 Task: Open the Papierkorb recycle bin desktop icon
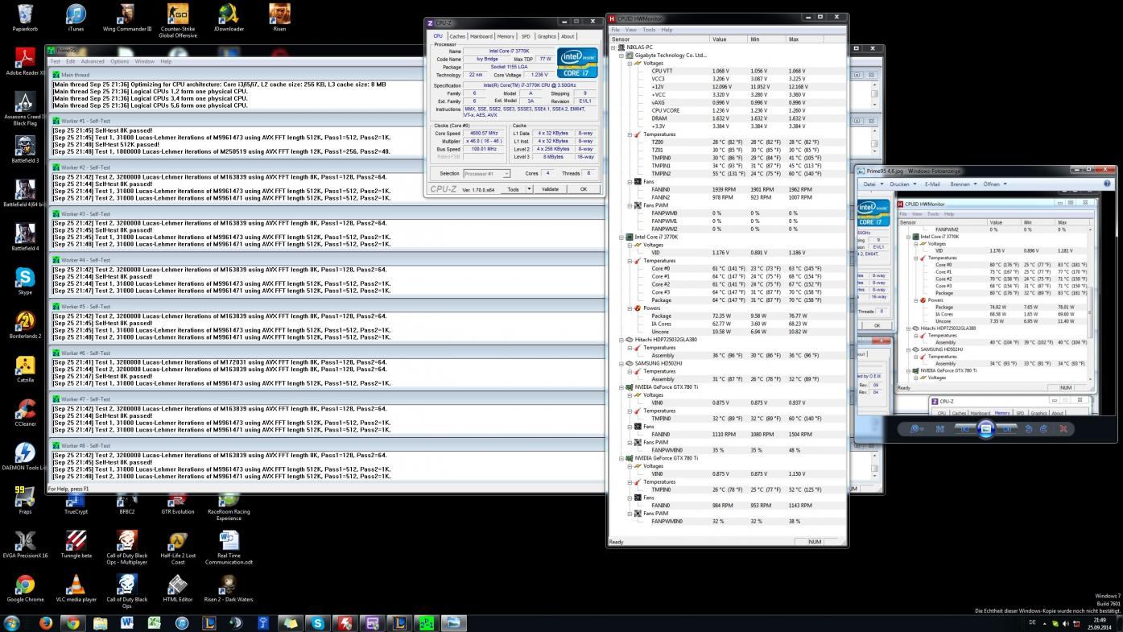click(x=25, y=18)
